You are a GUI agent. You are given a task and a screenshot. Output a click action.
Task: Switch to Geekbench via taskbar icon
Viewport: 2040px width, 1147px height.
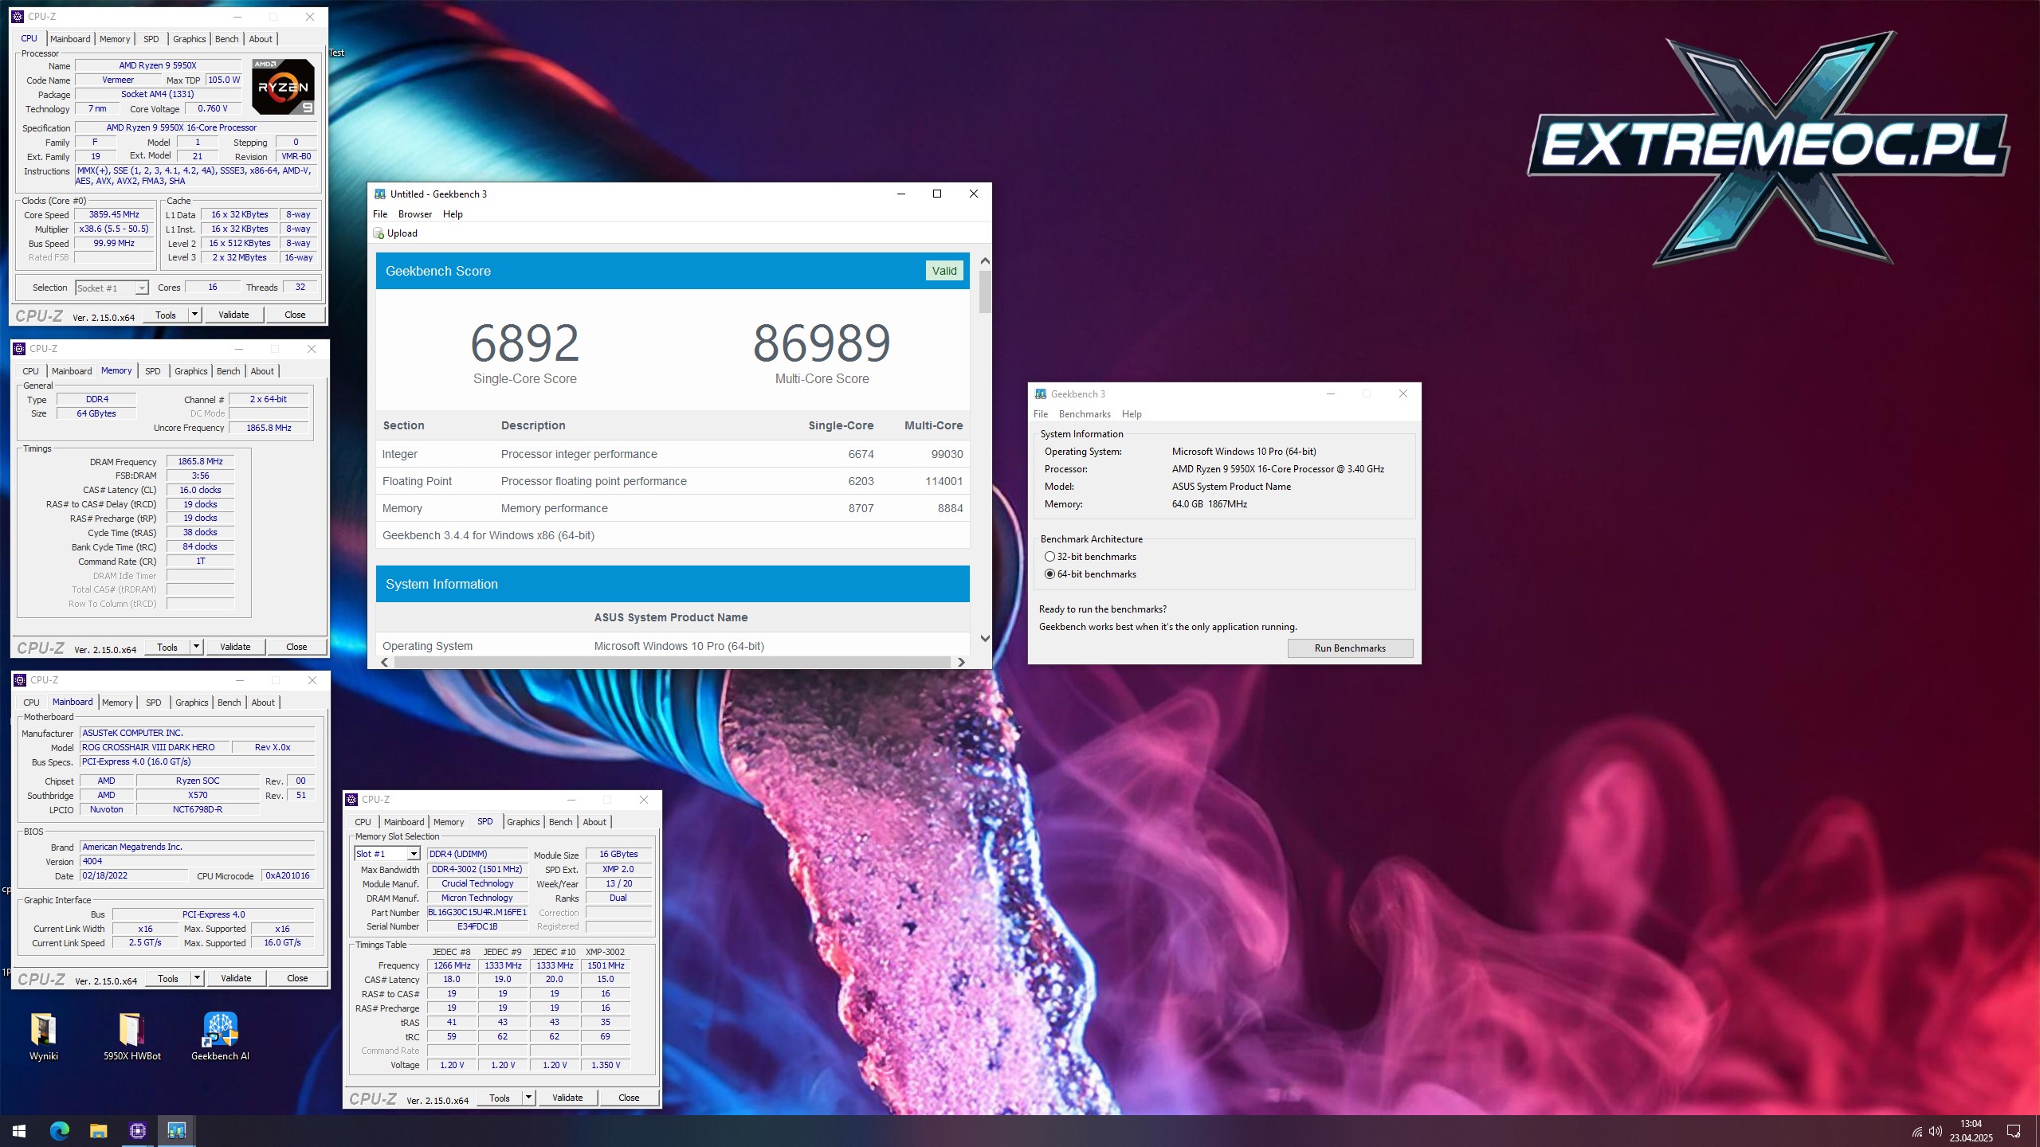176,1130
